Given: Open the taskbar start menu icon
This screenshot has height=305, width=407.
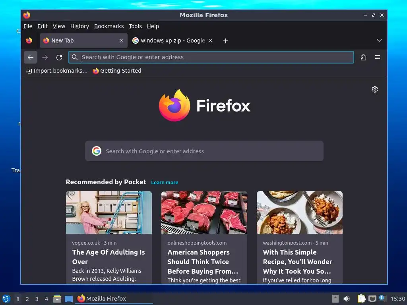Looking at the screenshot, I should tap(6, 299).
